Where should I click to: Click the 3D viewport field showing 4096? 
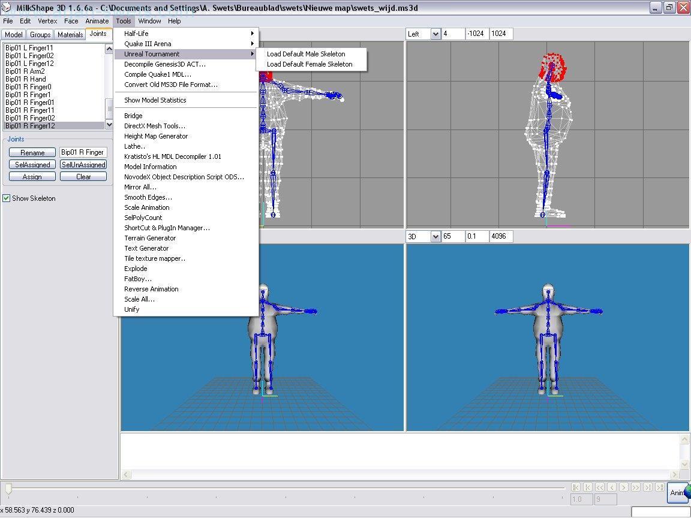tap(501, 237)
